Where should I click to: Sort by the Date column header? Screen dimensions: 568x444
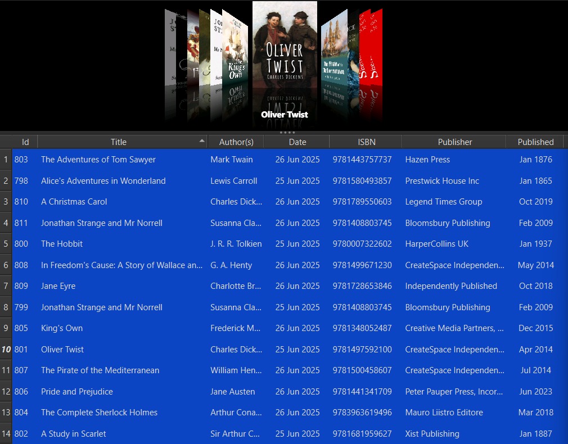tap(297, 142)
